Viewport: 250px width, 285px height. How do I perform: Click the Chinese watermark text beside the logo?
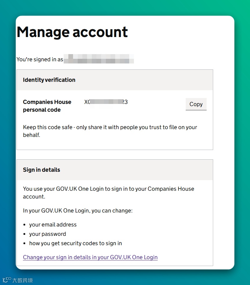tap(22, 280)
